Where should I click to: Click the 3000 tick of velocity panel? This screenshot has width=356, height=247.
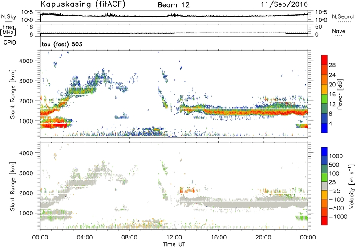(x=26, y=173)
